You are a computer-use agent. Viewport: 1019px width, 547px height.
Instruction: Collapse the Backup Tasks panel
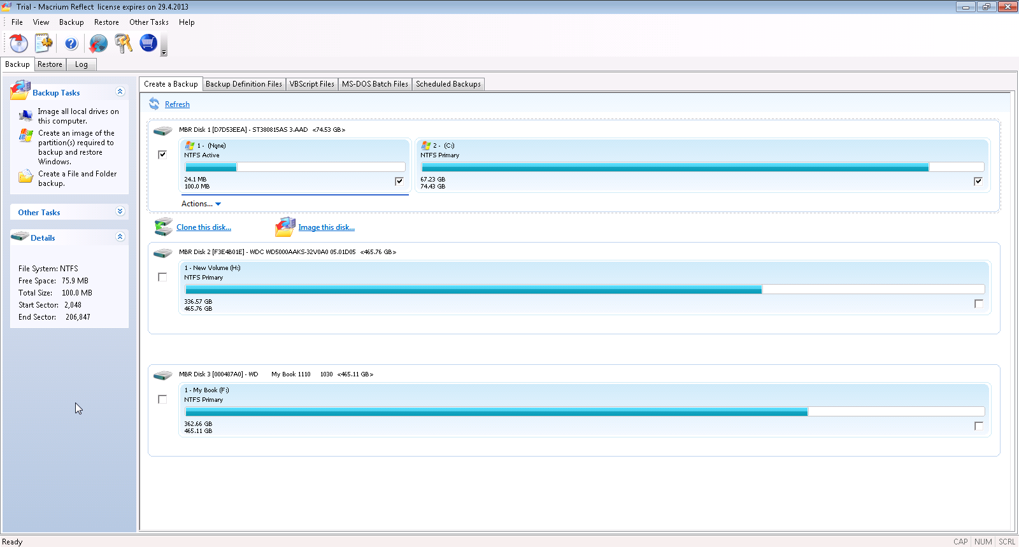tap(120, 92)
